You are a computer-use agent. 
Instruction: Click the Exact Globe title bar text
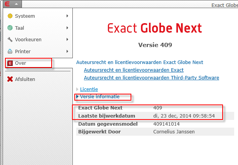point(225,5)
